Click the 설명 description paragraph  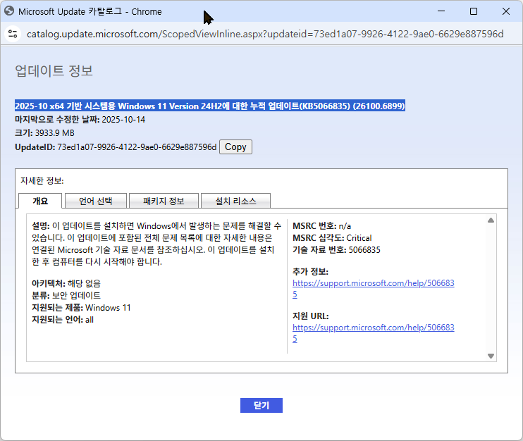click(156, 244)
